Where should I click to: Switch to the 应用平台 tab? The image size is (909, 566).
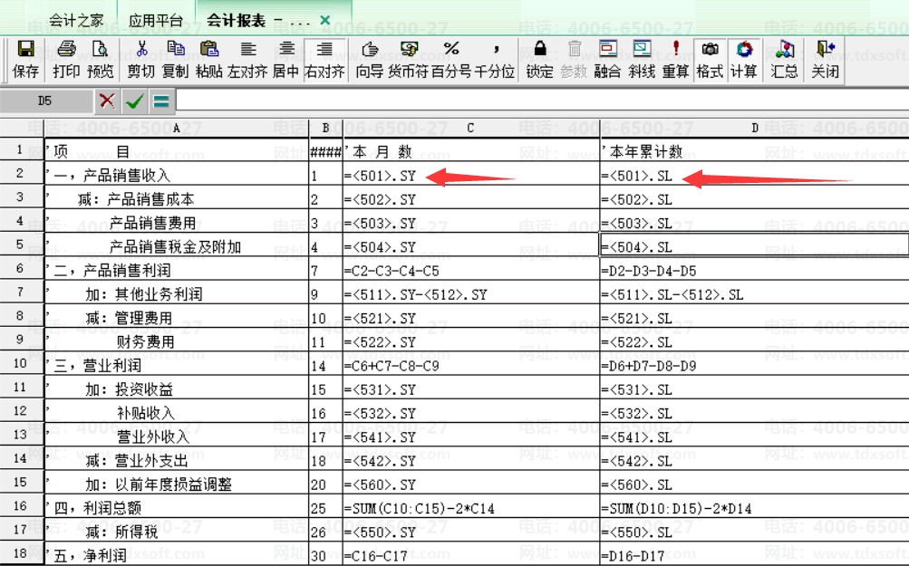[x=155, y=20]
